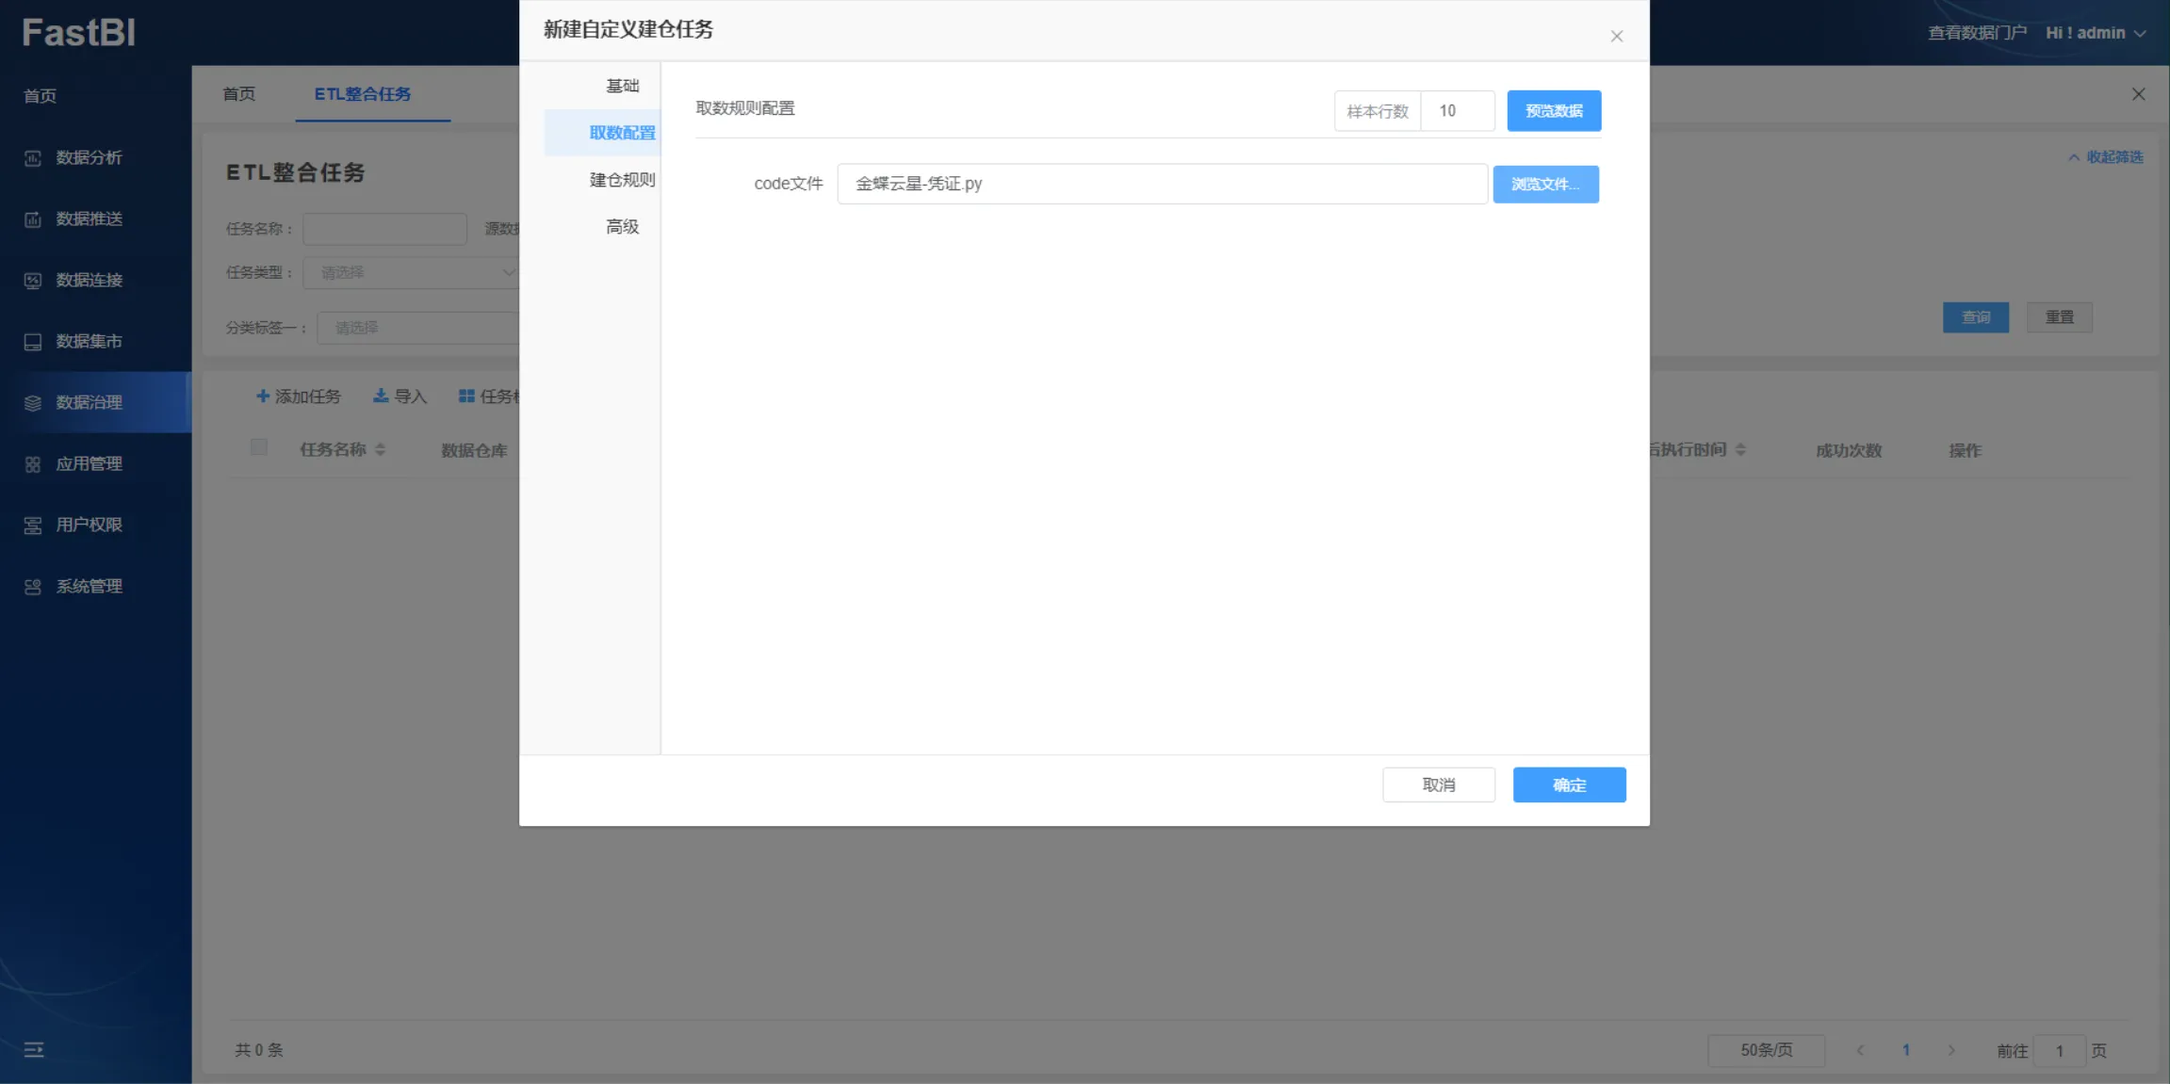Go to previous page arrow
This screenshot has height=1084, width=2170.
point(1860,1050)
